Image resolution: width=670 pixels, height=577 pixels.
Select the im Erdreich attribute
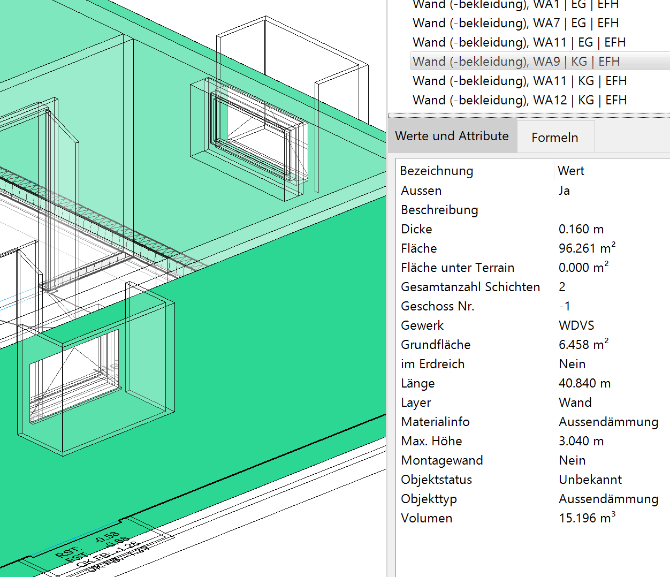432,364
